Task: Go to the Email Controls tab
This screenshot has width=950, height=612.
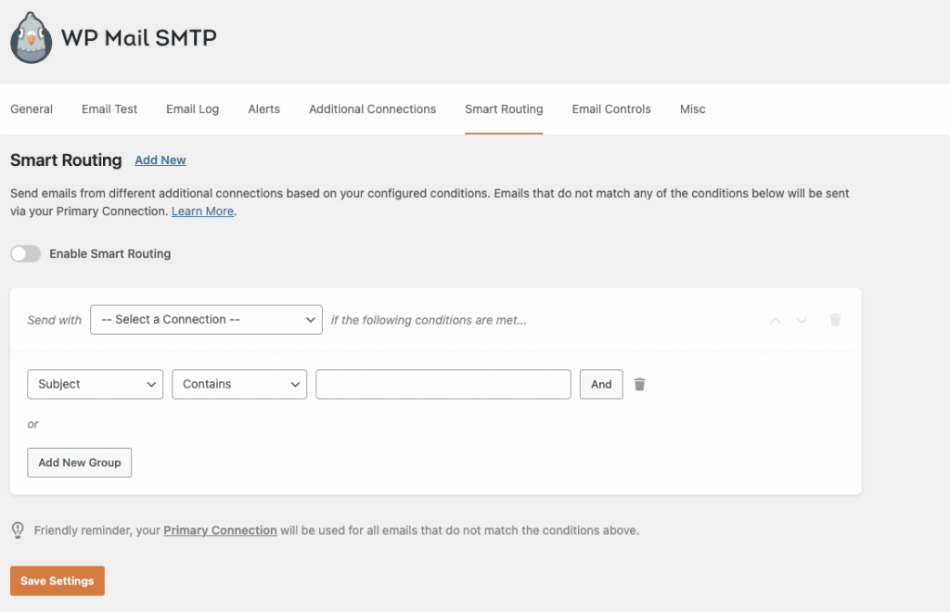Action: tap(610, 108)
